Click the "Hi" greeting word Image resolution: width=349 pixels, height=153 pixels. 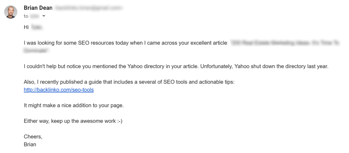pos(26,27)
